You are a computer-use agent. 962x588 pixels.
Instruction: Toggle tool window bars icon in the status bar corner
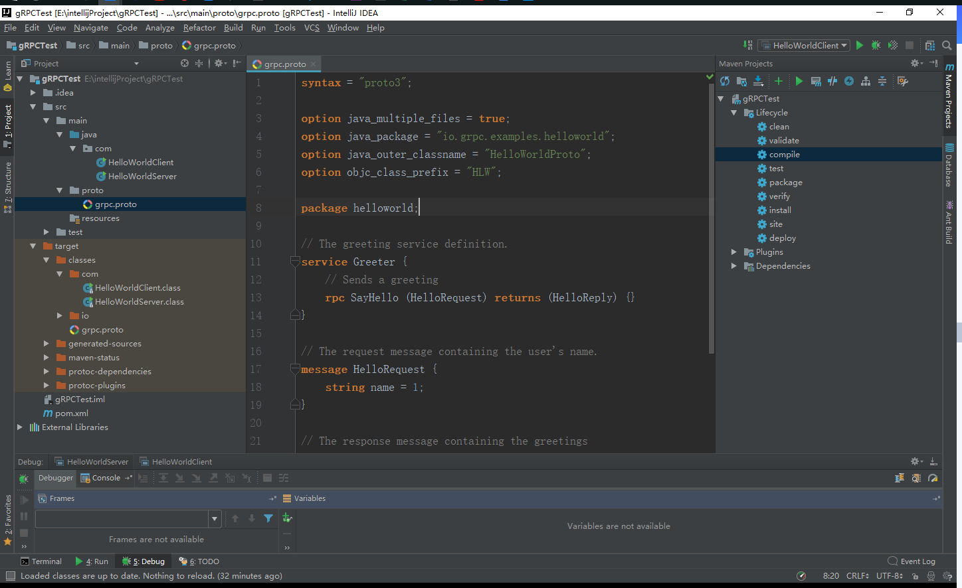coord(10,576)
